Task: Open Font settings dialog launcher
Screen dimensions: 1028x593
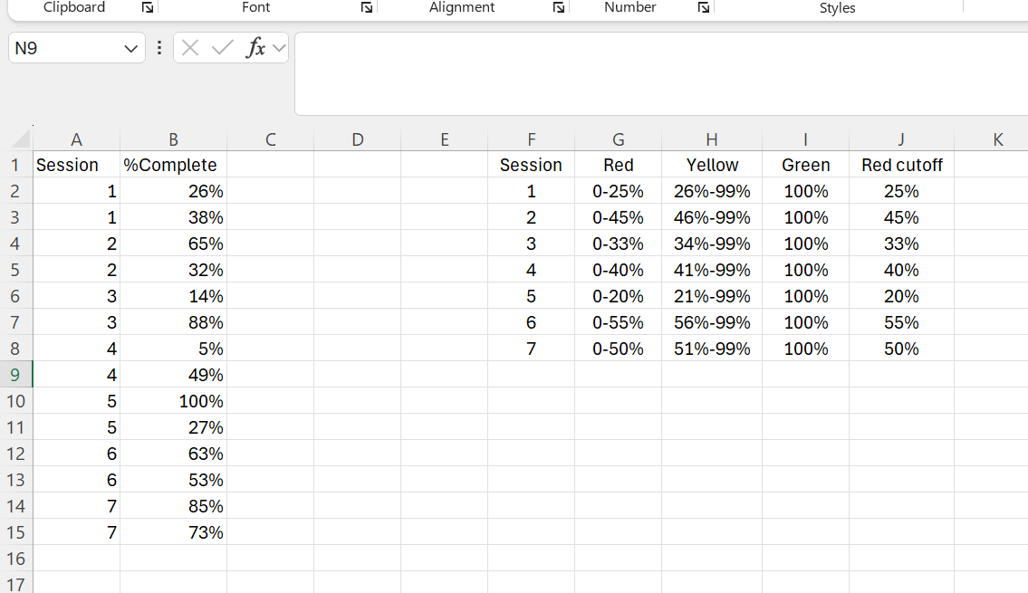Action: [x=367, y=8]
